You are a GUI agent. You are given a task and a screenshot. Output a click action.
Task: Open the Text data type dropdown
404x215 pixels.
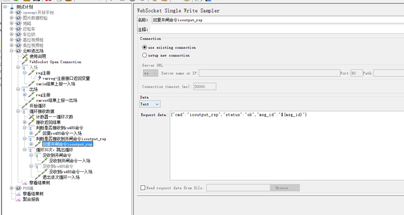coord(150,104)
